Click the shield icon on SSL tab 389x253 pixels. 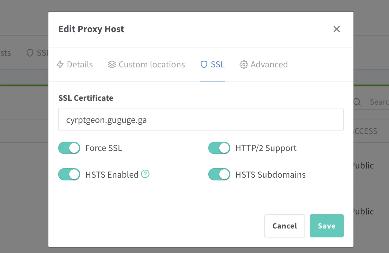(x=204, y=65)
